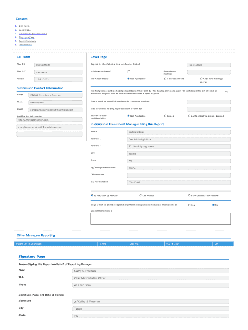248x330 pixels.
Task: Open the 13-F Form content link
Action: coord(24,26)
